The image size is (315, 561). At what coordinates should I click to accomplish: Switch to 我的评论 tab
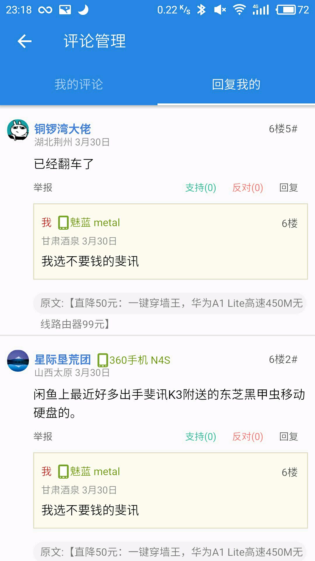[79, 84]
